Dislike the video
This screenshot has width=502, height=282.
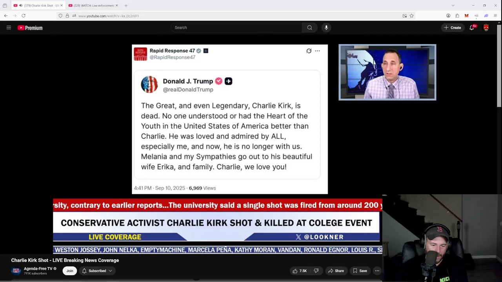[x=316, y=271]
